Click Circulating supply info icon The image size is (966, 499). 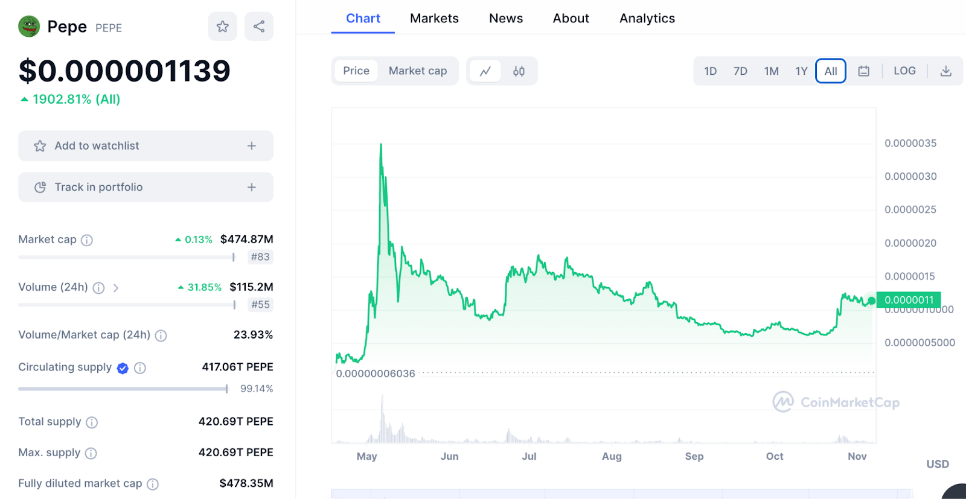click(140, 368)
